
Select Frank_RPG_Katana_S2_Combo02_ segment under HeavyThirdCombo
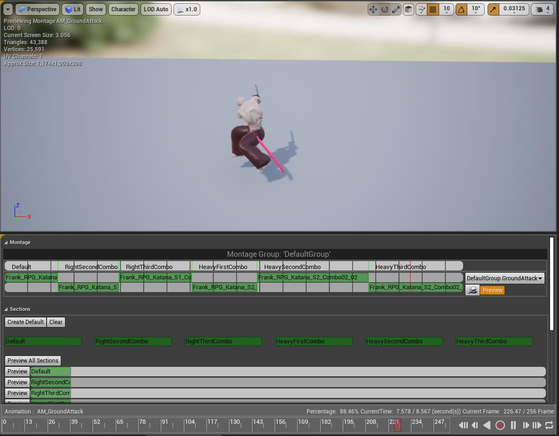(x=416, y=287)
